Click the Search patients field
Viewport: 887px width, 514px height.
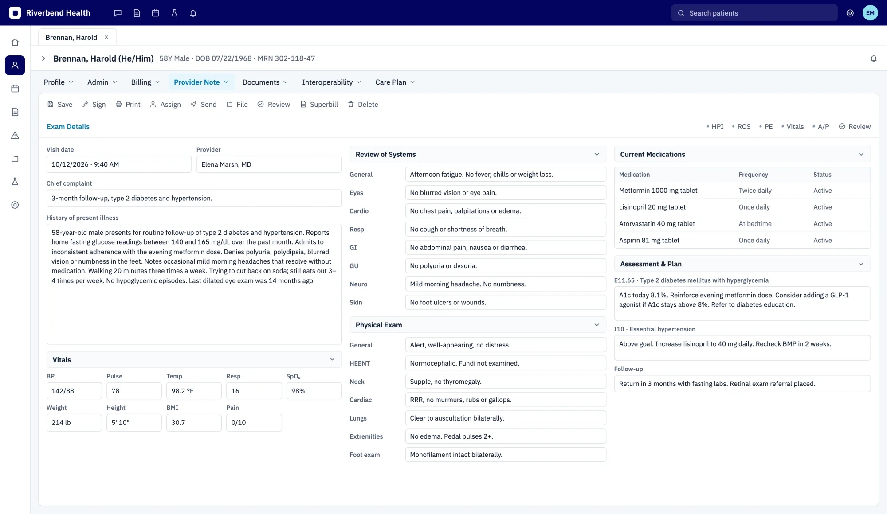tap(754, 13)
